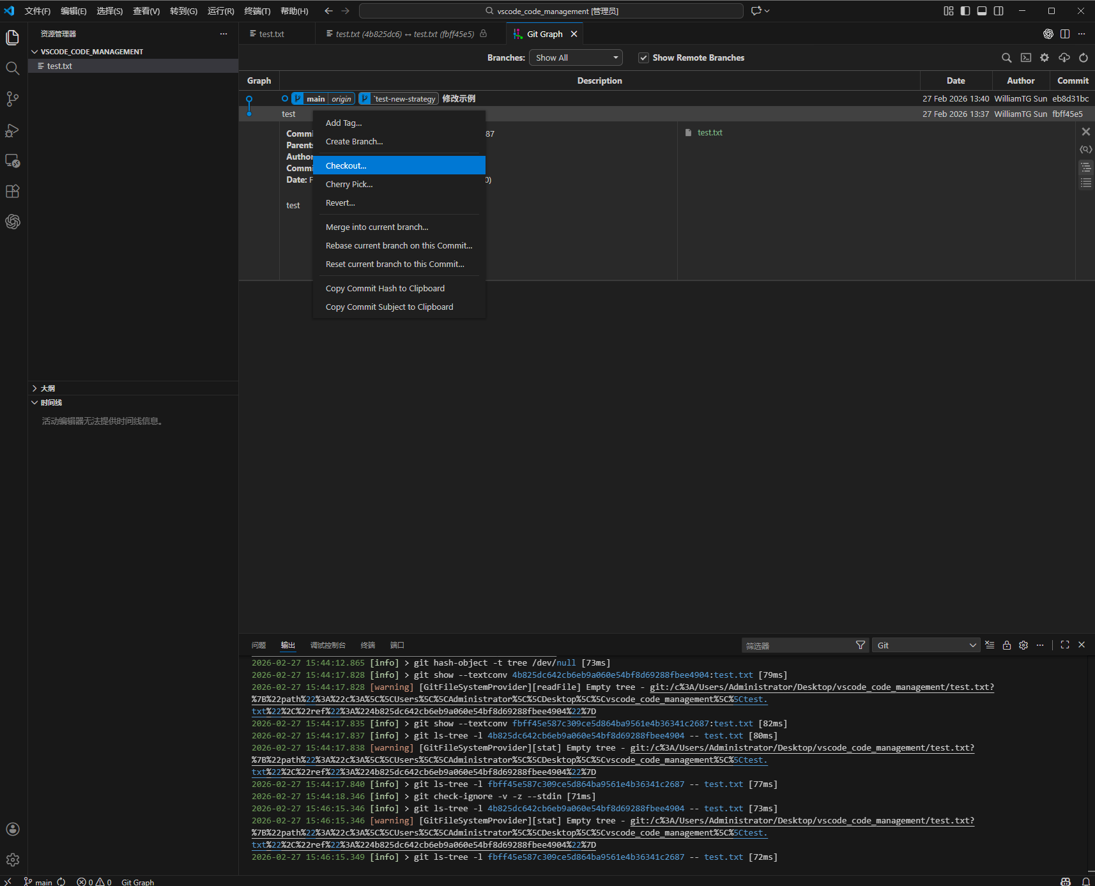Open the Source Control view
1095x886 pixels.
point(13,99)
